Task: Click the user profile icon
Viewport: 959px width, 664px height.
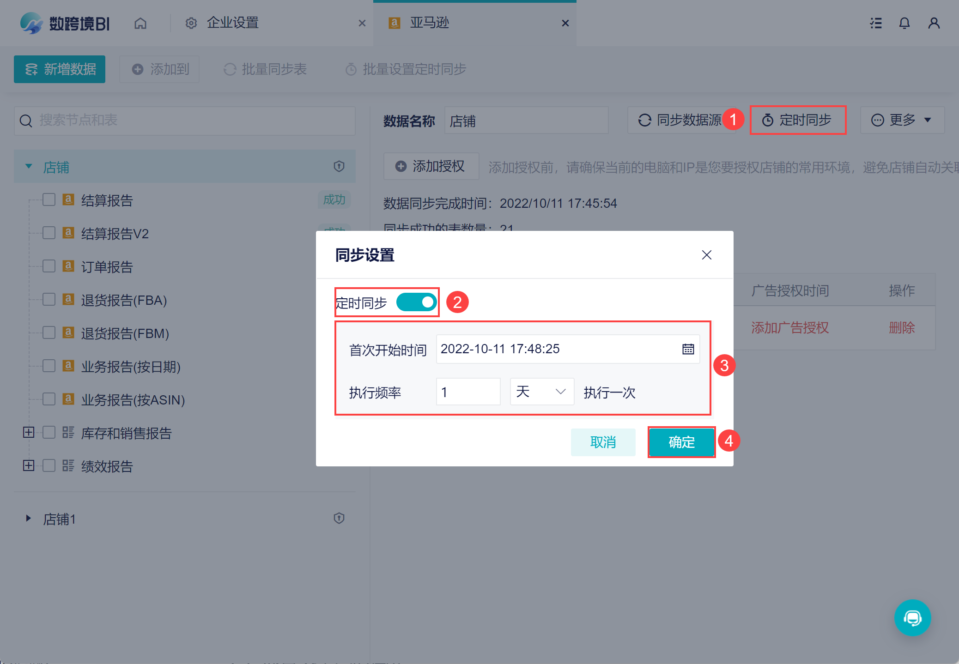Action: [934, 23]
